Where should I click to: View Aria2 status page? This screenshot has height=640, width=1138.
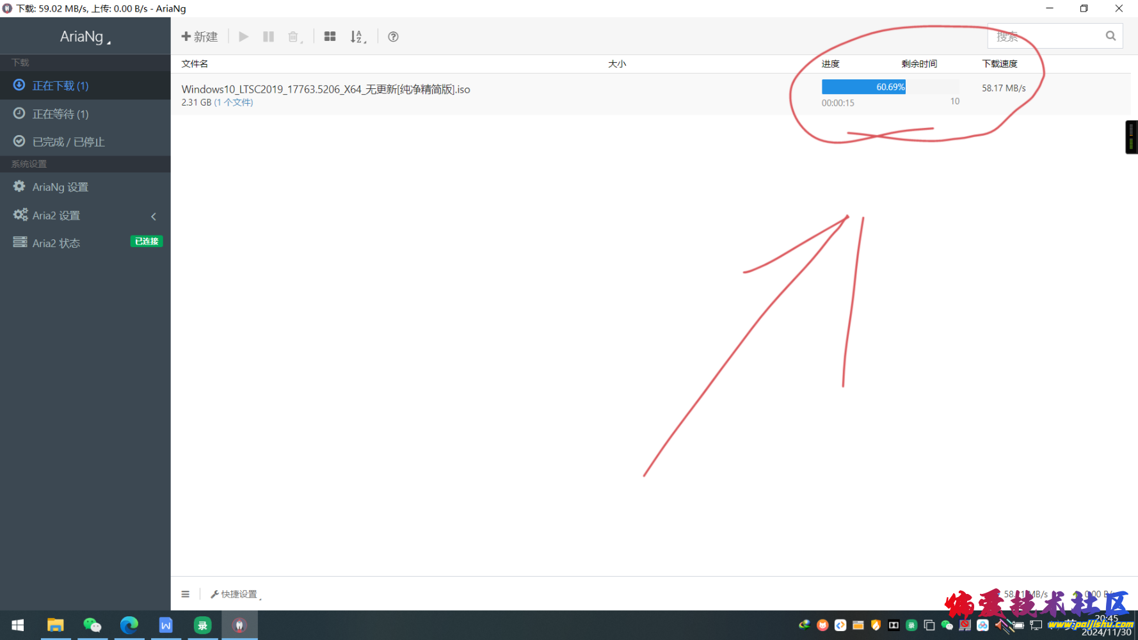(56, 243)
